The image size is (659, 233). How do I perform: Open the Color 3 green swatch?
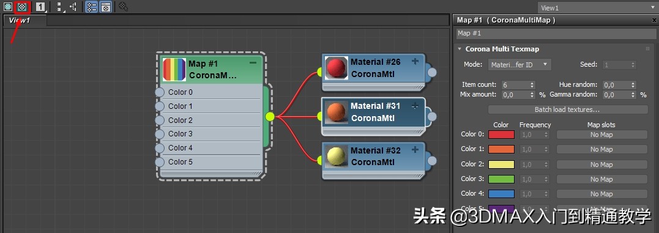coord(501,179)
